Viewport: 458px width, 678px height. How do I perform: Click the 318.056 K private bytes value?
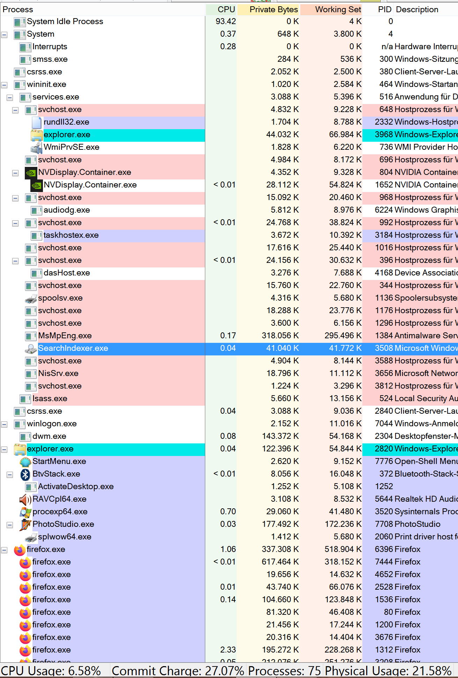click(280, 336)
